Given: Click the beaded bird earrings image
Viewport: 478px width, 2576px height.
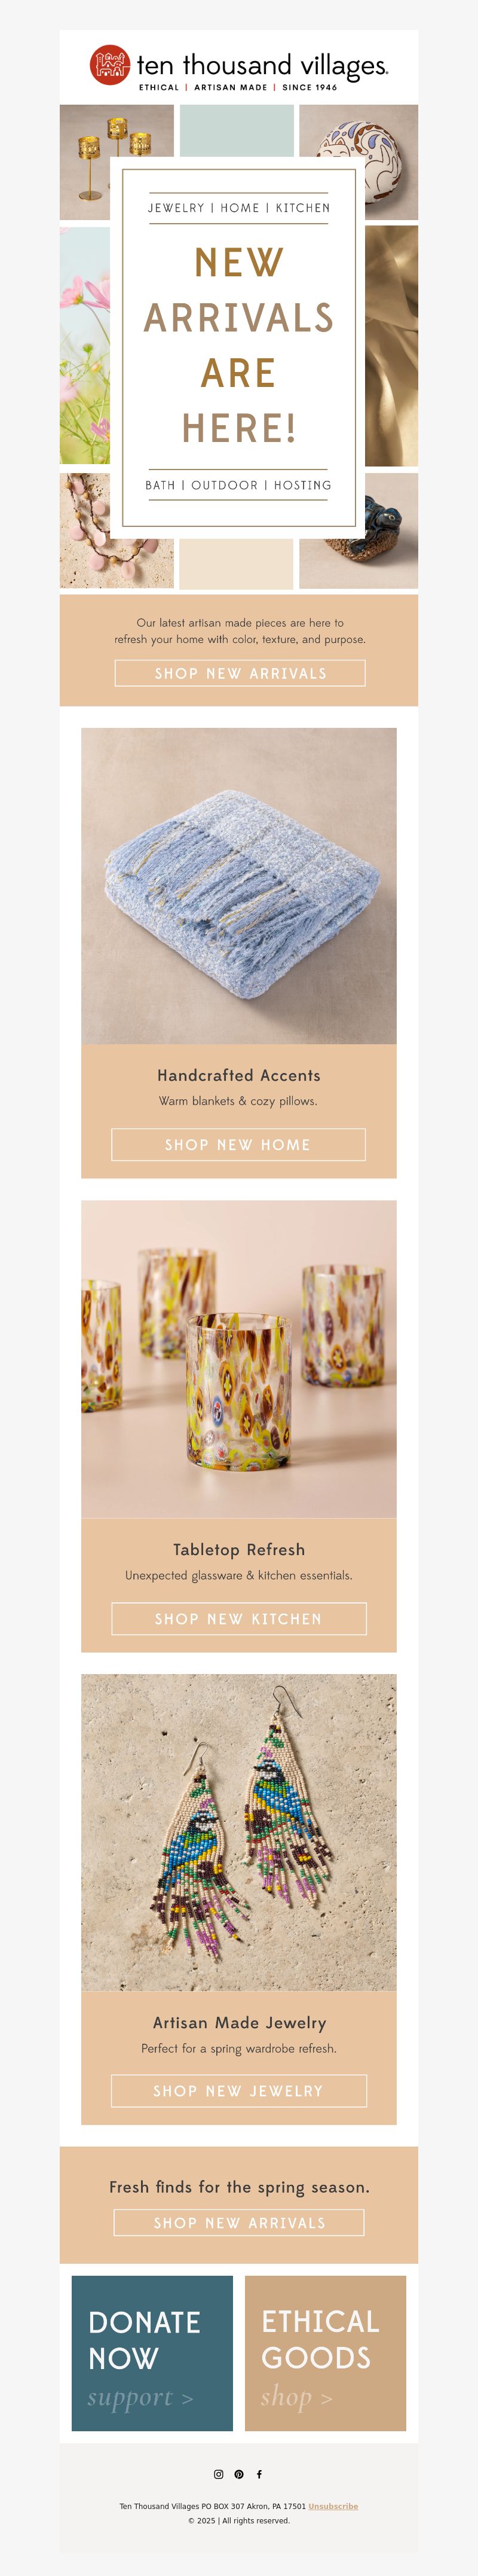Looking at the screenshot, I should (239, 1832).
